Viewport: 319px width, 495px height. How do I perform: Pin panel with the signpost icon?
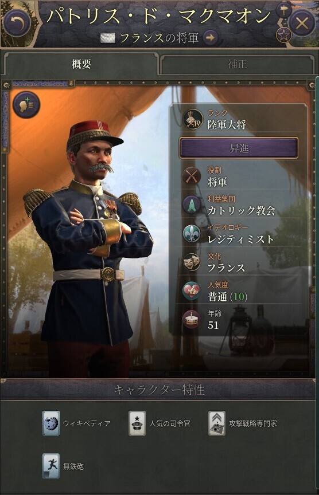click(x=283, y=10)
